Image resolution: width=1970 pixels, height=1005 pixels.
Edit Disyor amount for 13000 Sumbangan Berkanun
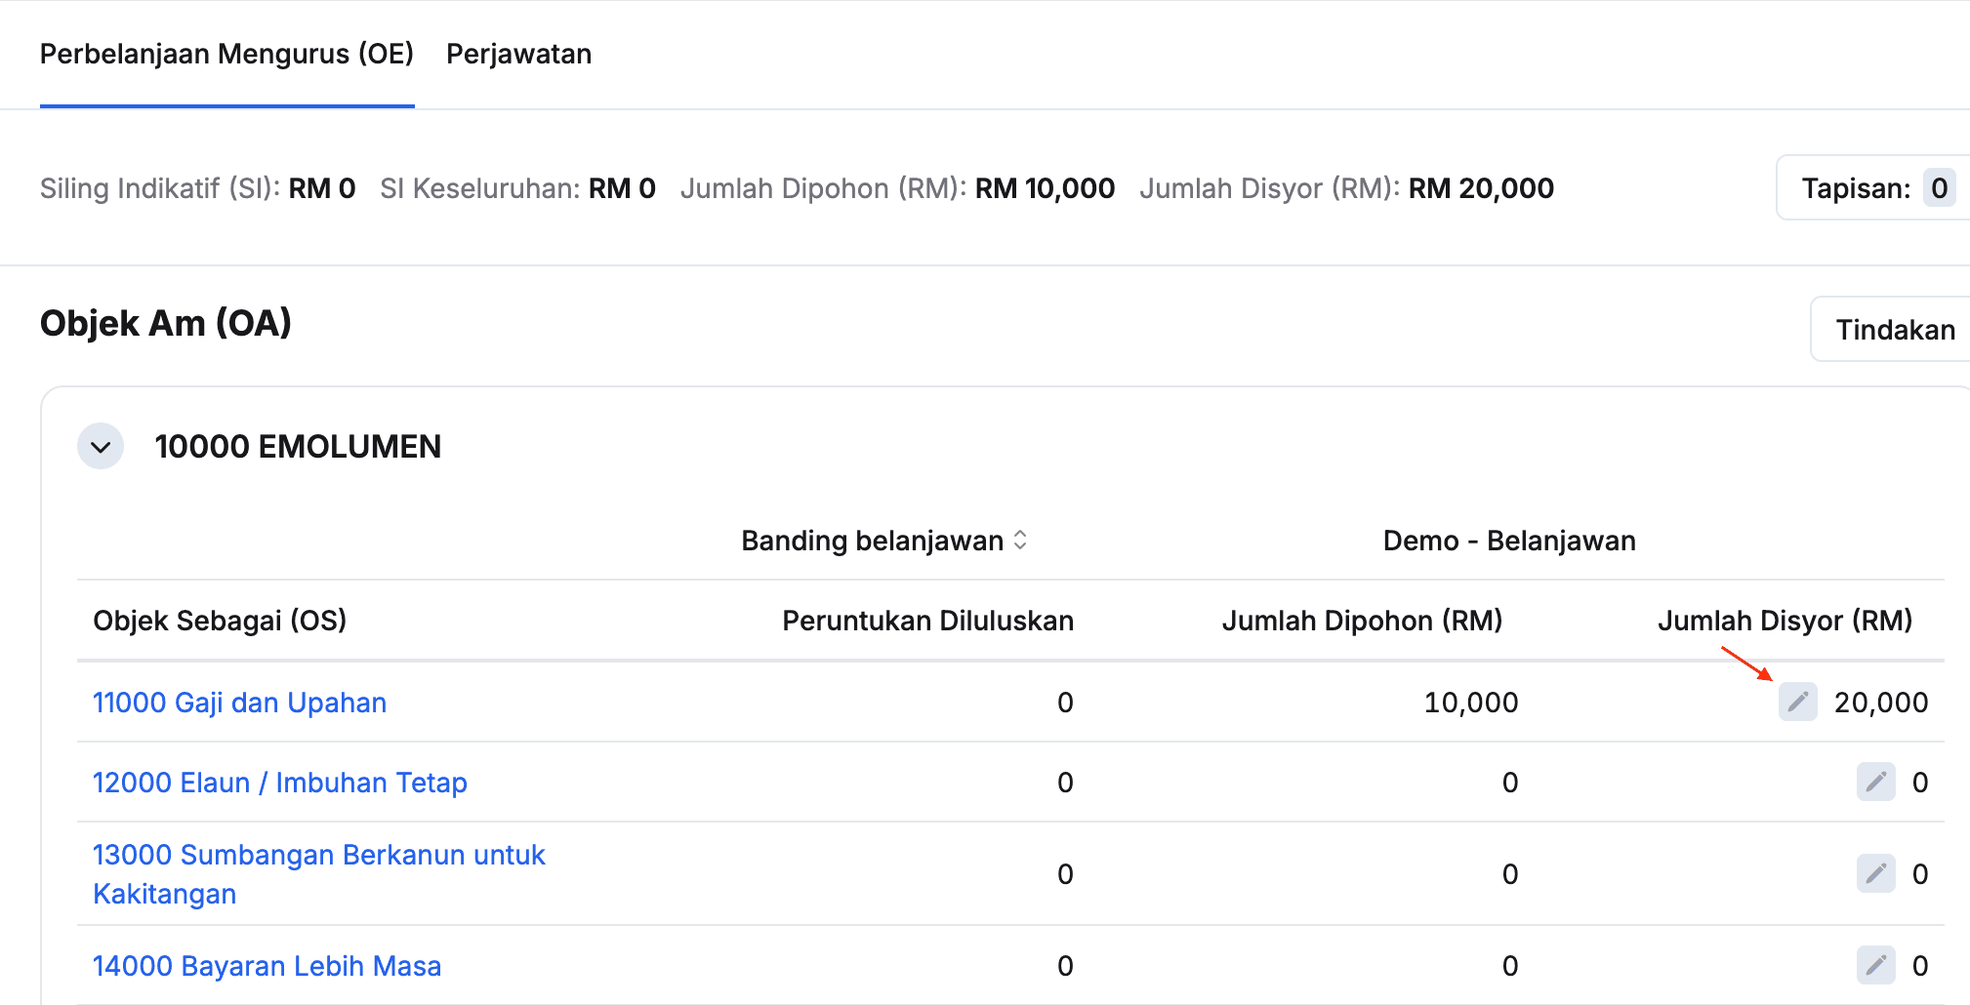pos(1875,873)
